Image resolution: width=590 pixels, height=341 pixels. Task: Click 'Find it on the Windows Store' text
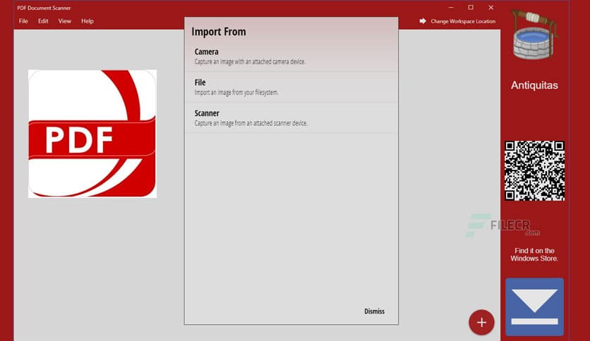[534, 254]
